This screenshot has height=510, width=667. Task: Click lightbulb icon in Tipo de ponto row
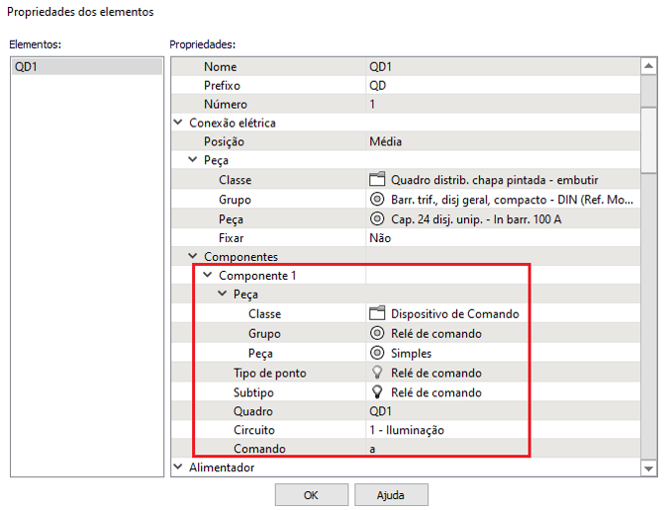(376, 373)
